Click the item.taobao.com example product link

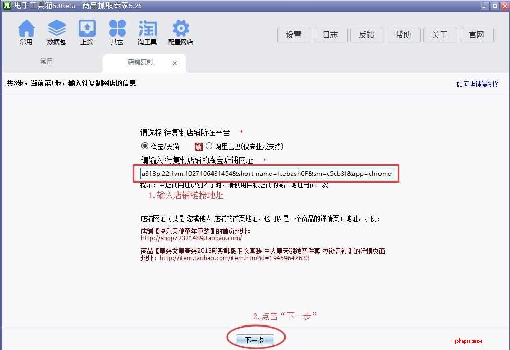tap(234, 258)
